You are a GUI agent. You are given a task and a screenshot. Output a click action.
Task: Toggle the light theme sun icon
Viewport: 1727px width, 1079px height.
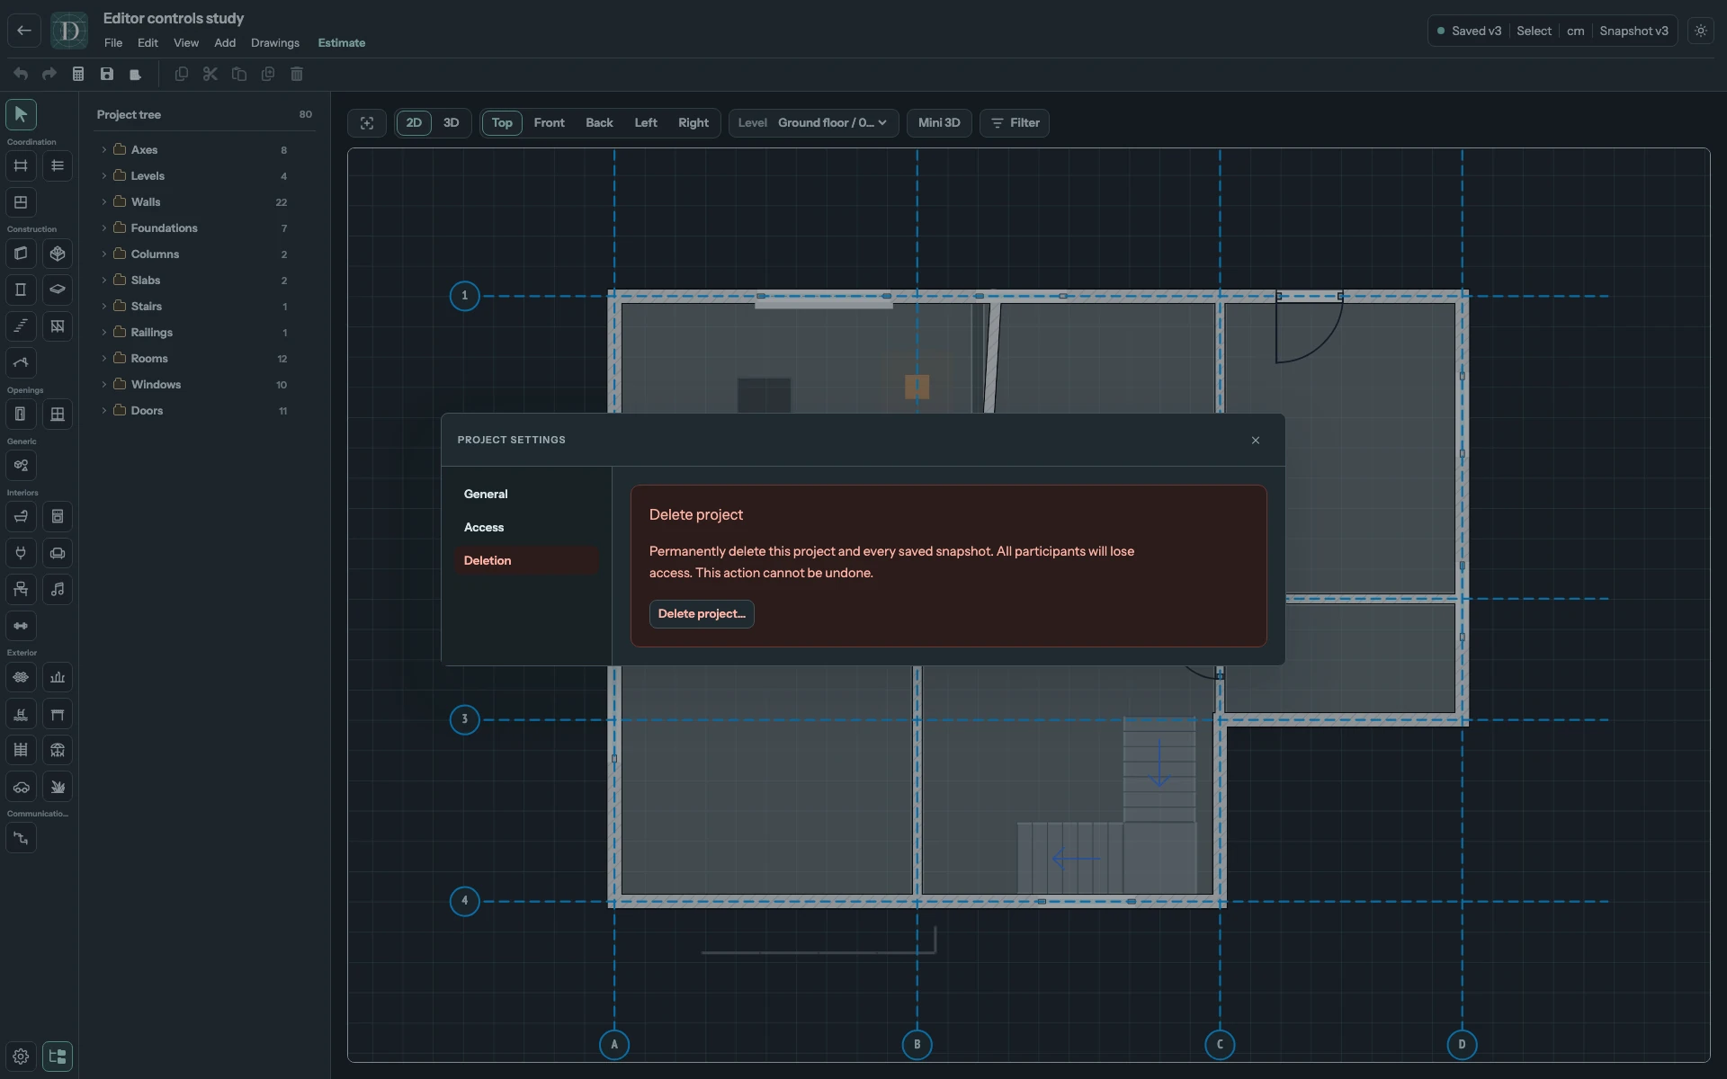1700,31
